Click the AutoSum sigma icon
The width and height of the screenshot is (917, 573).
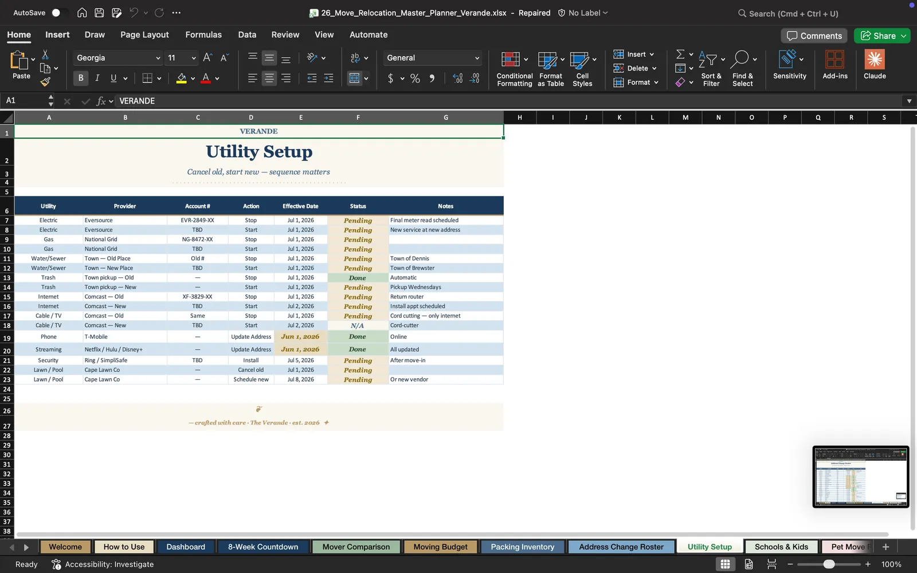click(680, 54)
